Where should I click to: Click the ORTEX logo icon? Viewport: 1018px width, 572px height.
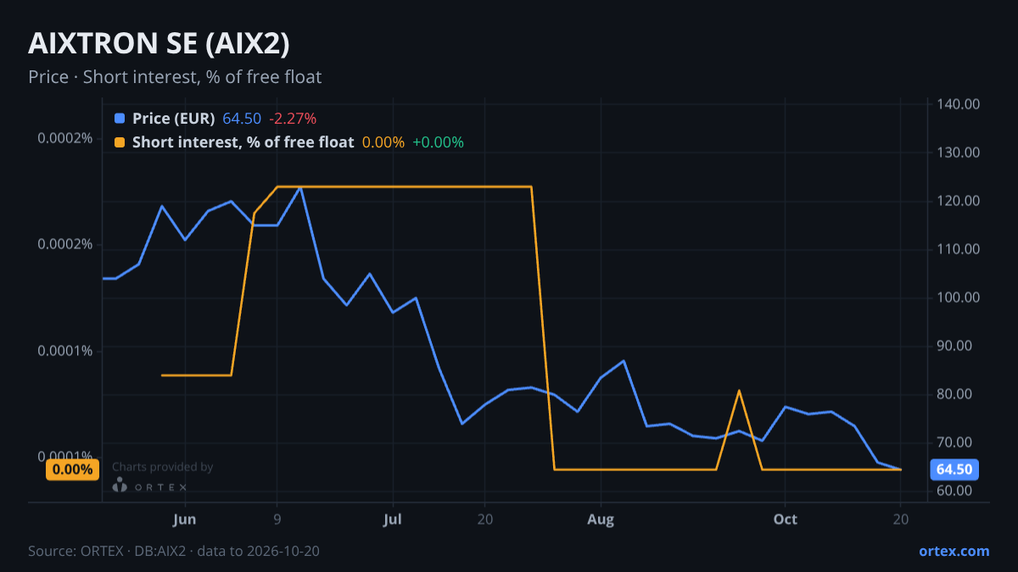click(120, 485)
